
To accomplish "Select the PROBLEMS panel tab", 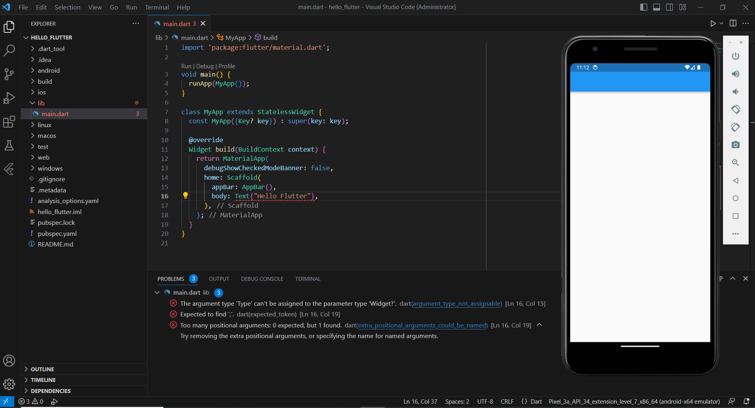I will 171,279.
